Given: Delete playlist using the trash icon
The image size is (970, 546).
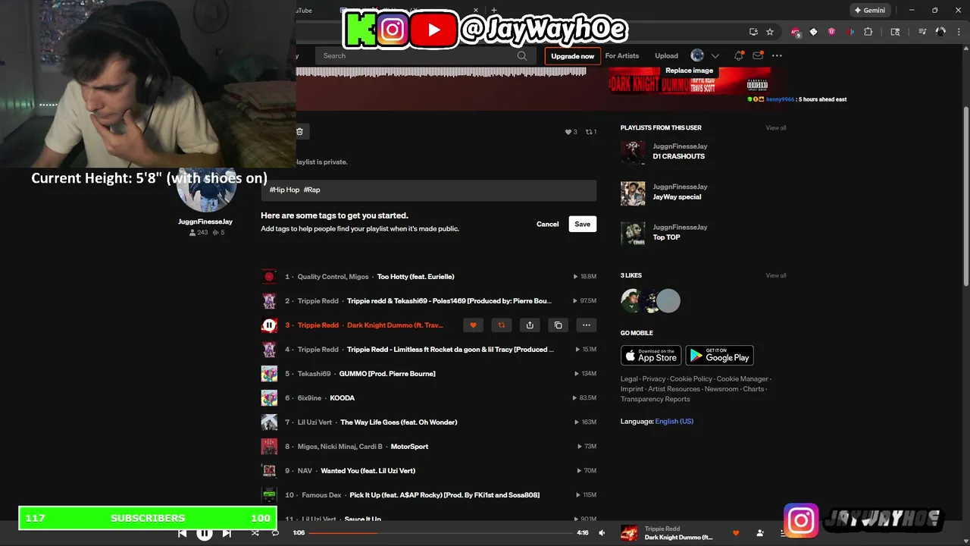Looking at the screenshot, I should pos(299,131).
